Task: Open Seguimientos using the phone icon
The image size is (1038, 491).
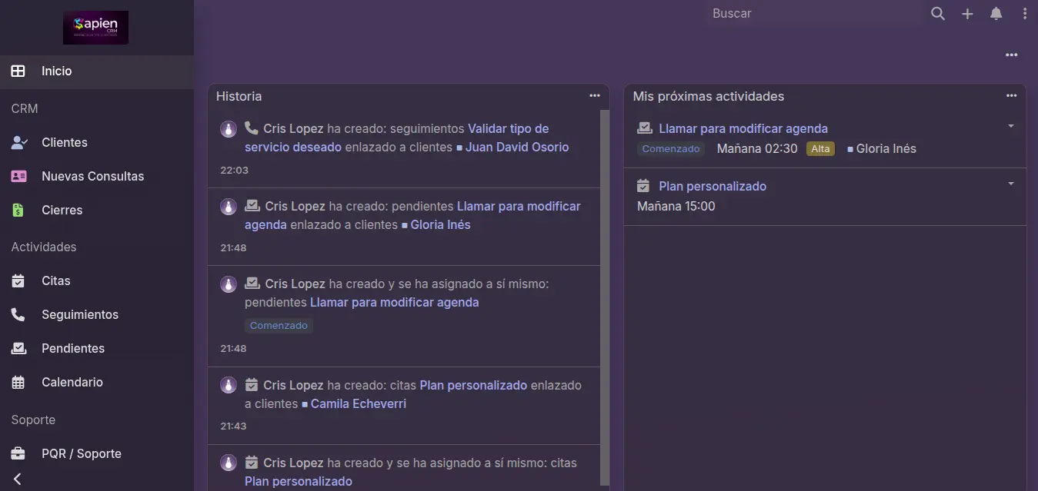Action: click(18, 314)
